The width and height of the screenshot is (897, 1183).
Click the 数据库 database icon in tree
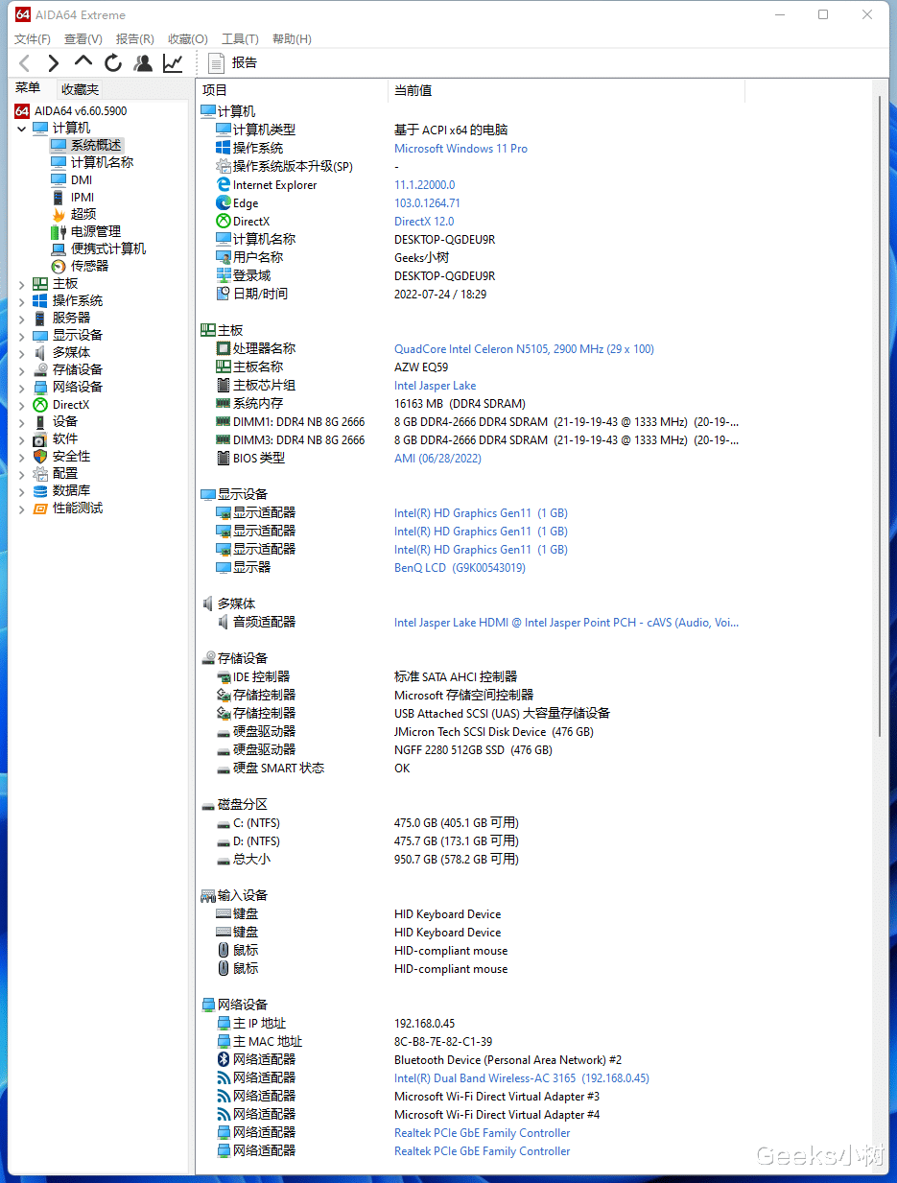(x=40, y=491)
